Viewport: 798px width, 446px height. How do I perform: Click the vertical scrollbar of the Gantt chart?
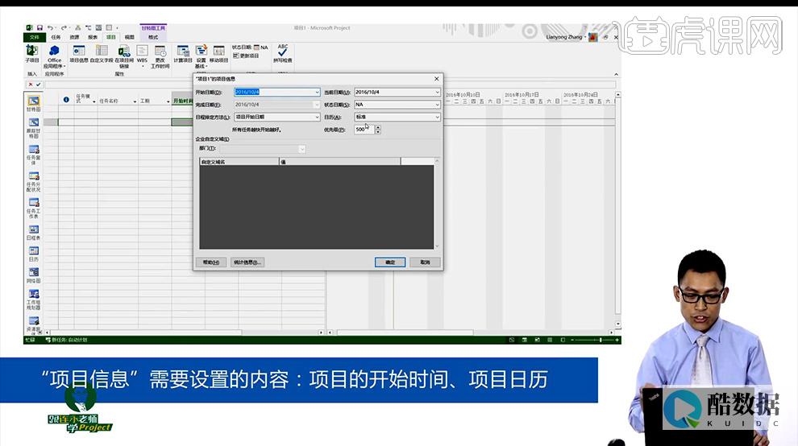(617, 209)
